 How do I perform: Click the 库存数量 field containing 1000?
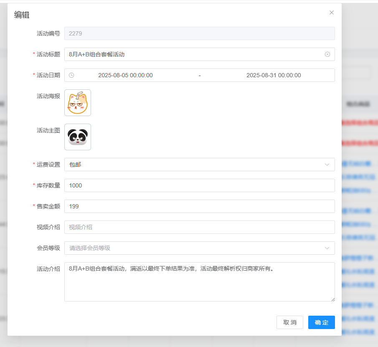(x=199, y=185)
